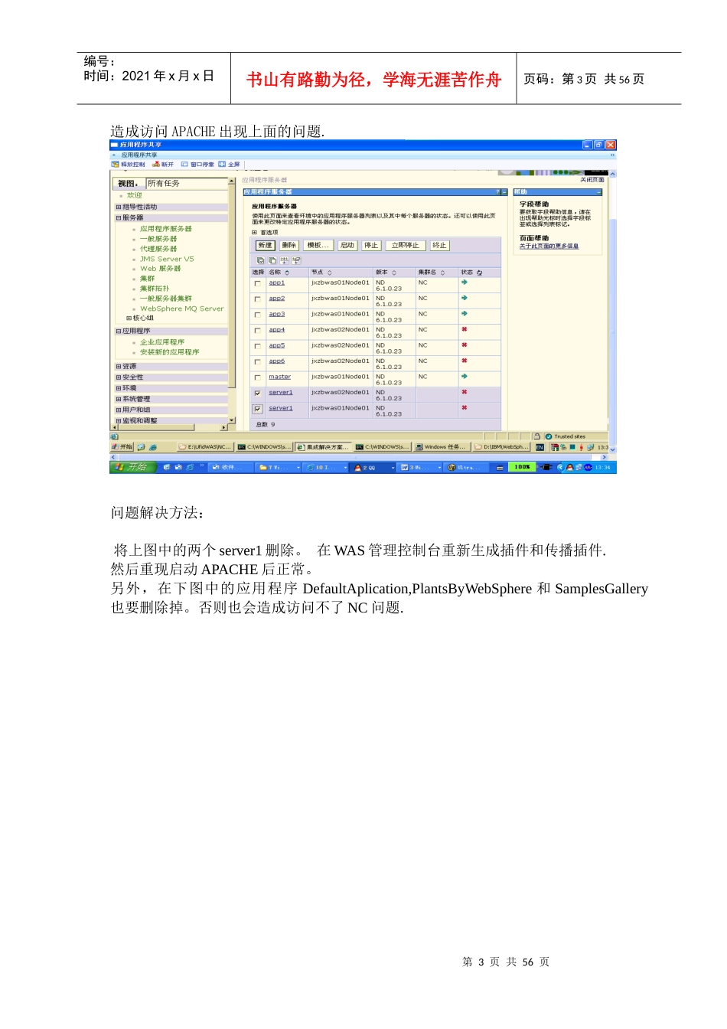Collapse the 应用程序 tree section

click(x=119, y=332)
